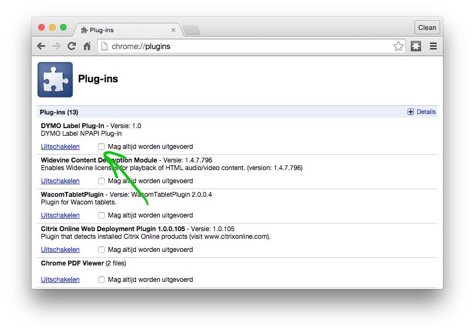Click the puzzle extension icon in toolbar
This screenshot has width=474, height=332.
(416, 46)
